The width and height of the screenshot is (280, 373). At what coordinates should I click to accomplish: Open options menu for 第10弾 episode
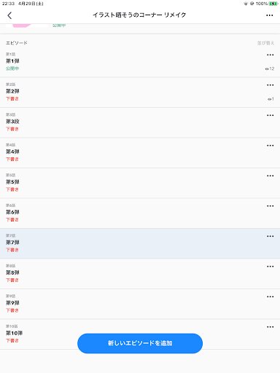click(x=271, y=327)
